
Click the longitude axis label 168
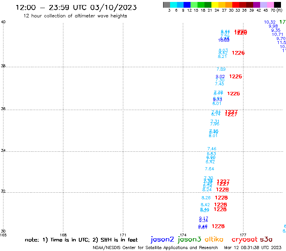(63, 235)
